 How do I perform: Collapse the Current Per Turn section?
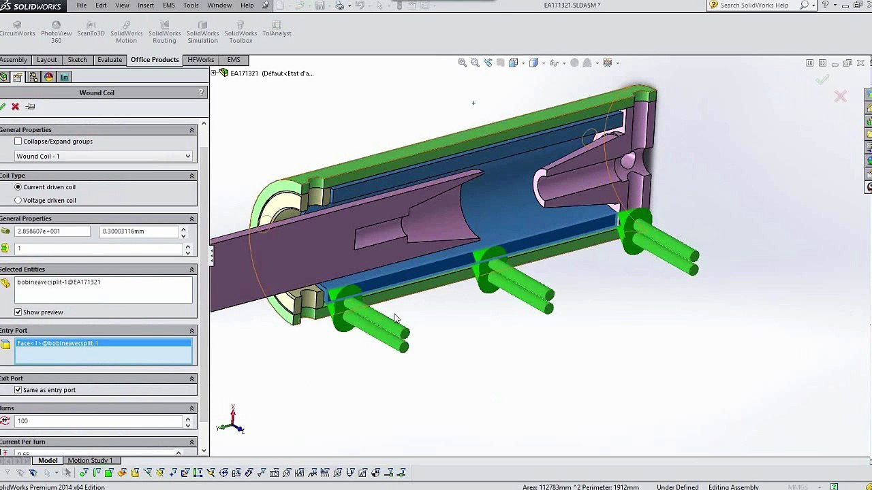[191, 442]
